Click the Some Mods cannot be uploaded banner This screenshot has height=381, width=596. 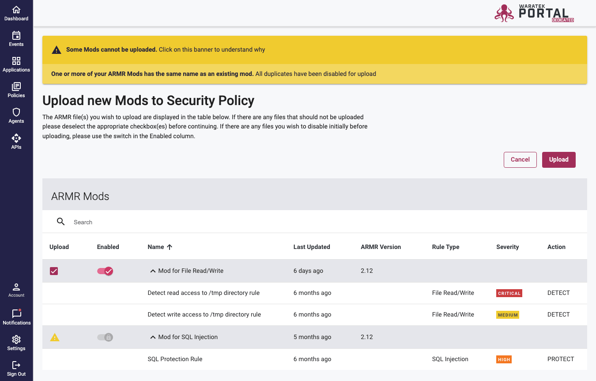(x=315, y=50)
